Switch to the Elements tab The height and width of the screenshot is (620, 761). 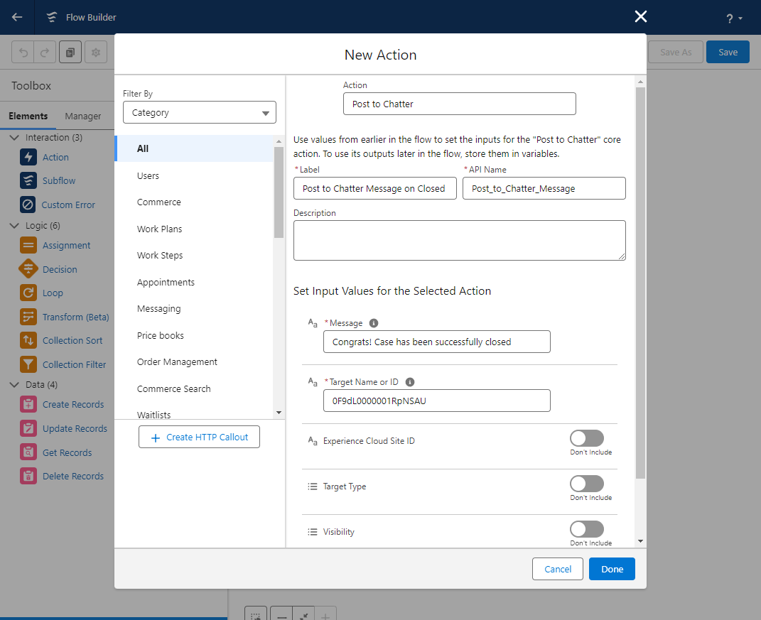(x=28, y=116)
